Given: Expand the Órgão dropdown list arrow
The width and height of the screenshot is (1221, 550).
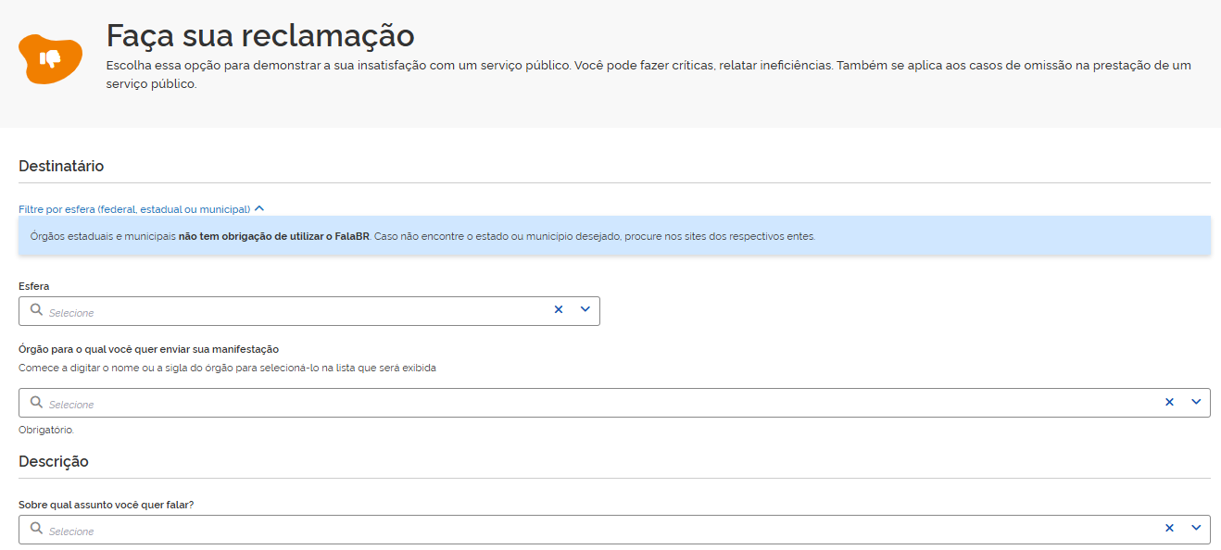Looking at the screenshot, I should tap(1196, 402).
